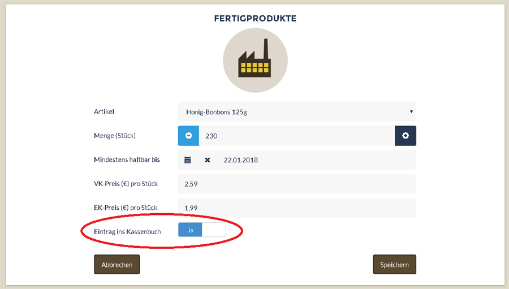Click the Menge (Stück) label

point(115,135)
